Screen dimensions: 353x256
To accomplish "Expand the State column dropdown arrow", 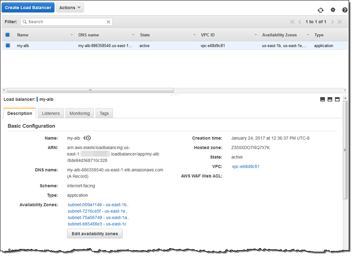I will coord(195,35).
